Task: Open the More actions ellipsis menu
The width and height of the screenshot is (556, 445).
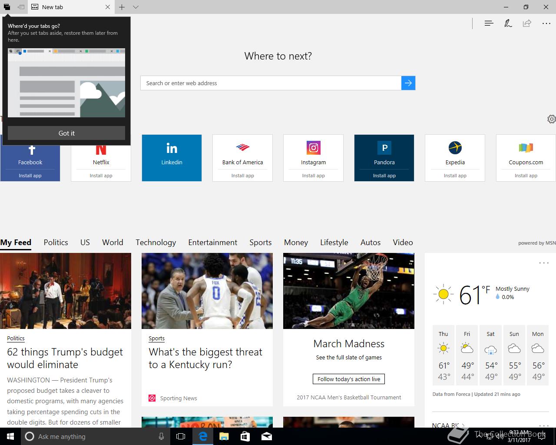Action: (546, 23)
